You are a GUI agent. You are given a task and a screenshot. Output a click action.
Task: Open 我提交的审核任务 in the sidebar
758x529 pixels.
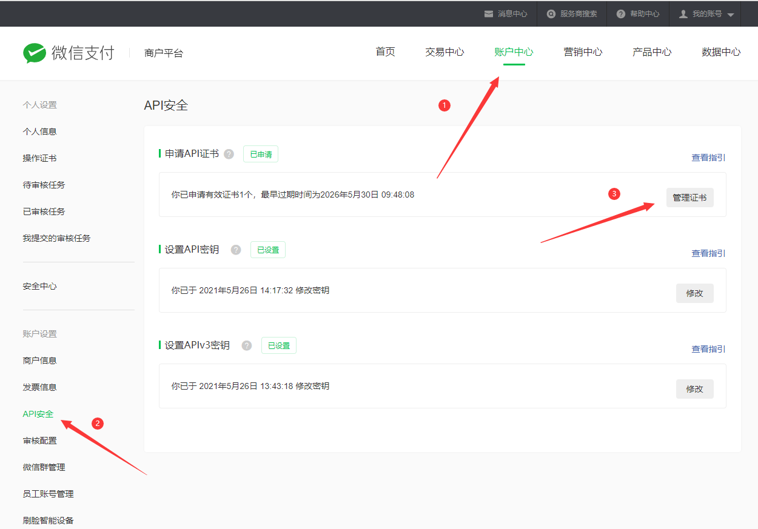point(56,238)
